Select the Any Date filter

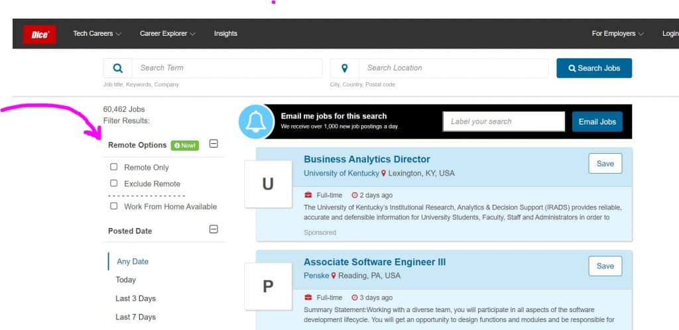[x=133, y=262]
